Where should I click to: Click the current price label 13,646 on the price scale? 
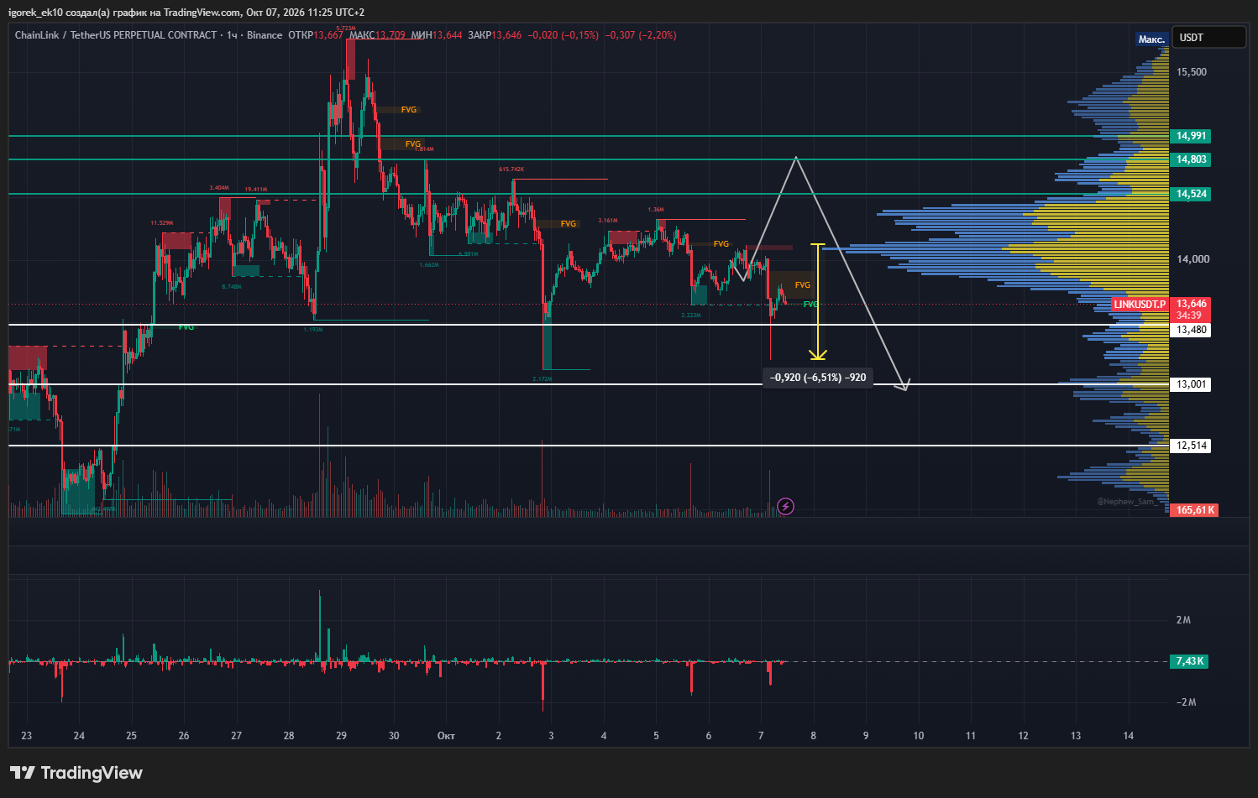1191,304
